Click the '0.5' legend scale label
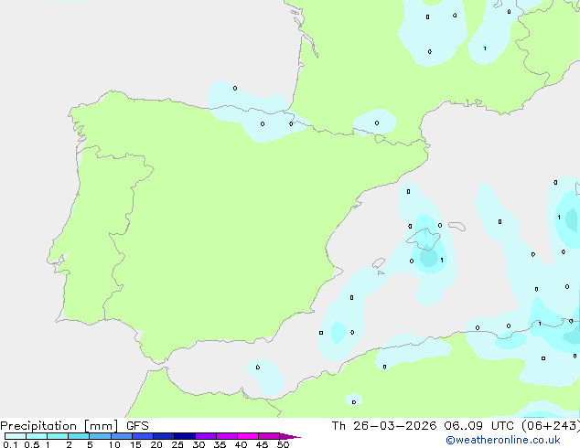The height and width of the screenshot is (448, 580). click(x=31, y=444)
